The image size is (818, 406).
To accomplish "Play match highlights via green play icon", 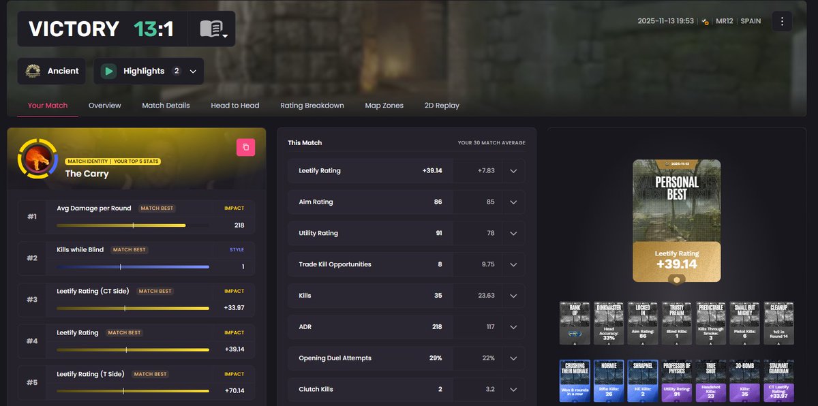I will coord(108,71).
